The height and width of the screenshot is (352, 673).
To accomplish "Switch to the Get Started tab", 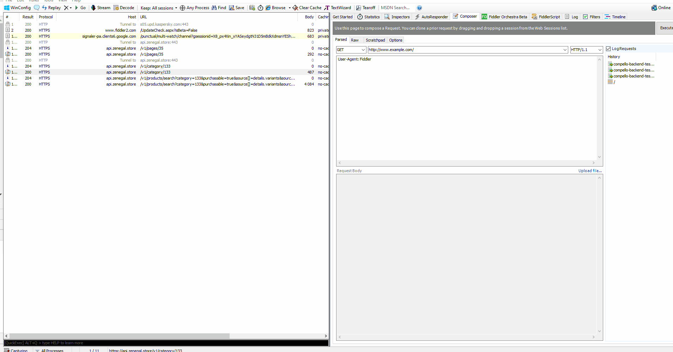I will [342, 17].
